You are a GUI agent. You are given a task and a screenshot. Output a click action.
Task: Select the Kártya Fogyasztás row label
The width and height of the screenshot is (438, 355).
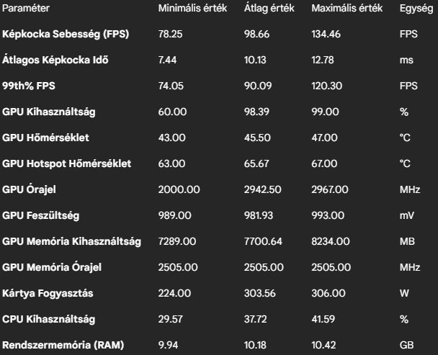tap(48, 293)
